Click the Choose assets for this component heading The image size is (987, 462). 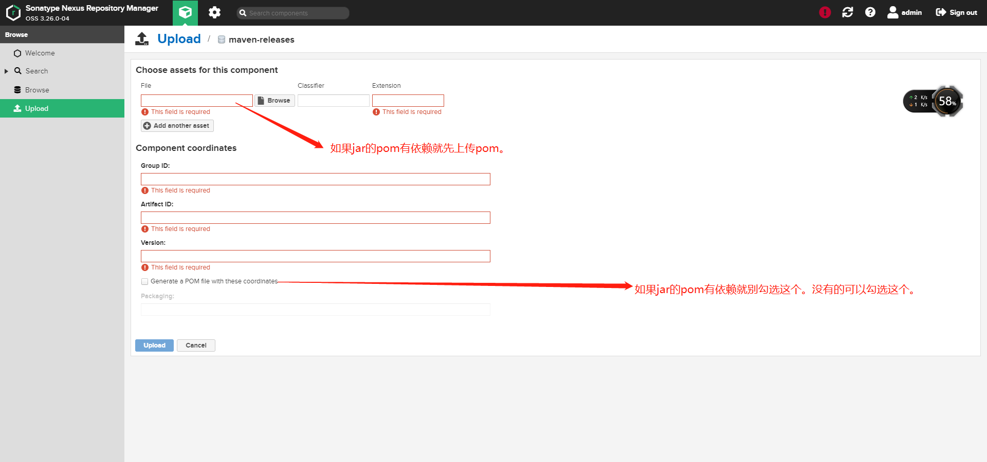[207, 70]
